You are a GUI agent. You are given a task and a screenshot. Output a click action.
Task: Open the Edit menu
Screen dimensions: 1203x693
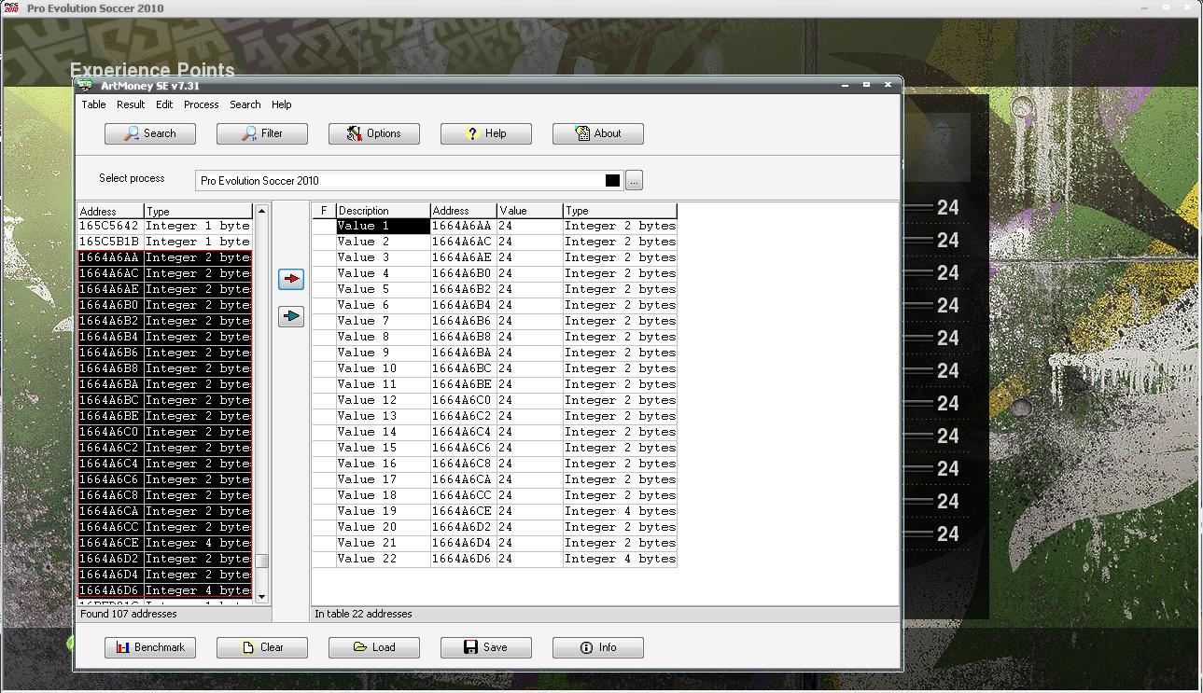[x=164, y=104]
